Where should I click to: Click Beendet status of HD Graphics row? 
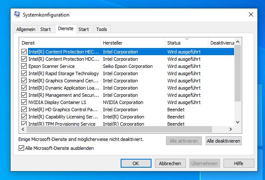coord(176,110)
